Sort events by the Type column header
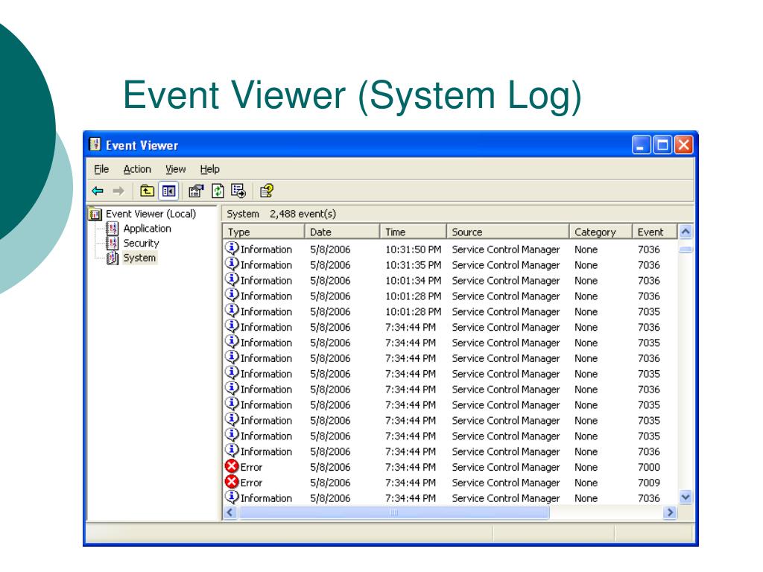The height and width of the screenshot is (572, 763). point(264,232)
